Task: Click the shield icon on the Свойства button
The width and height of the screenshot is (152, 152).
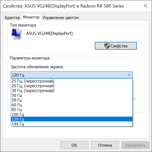Action: (107, 46)
